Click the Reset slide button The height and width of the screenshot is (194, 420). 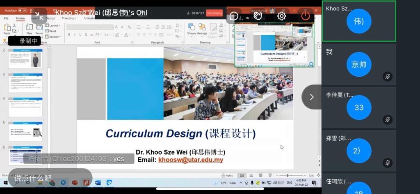tap(50, 31)
